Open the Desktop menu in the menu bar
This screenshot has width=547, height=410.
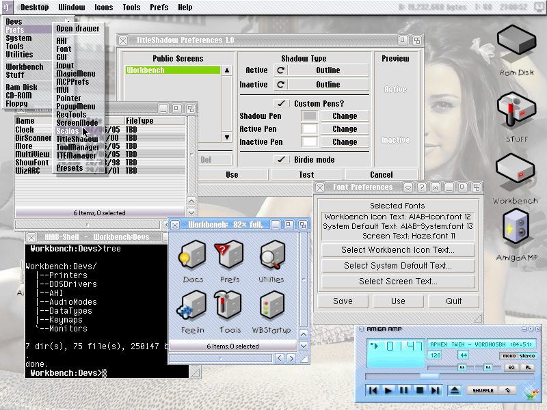[x=35, y=8]
